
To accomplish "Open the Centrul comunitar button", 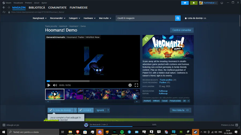I will pyautogui.click(x=182, y=30).
